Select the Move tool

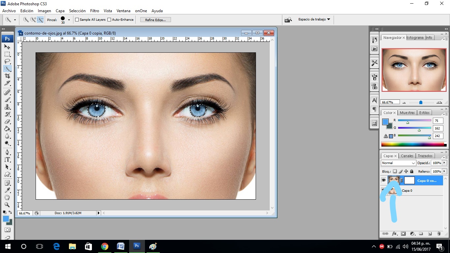point(7,47)
